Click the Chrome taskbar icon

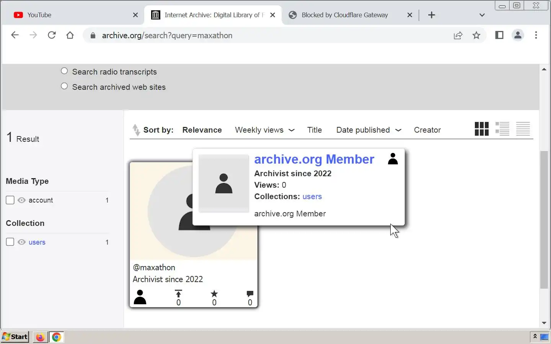[57, 337]
